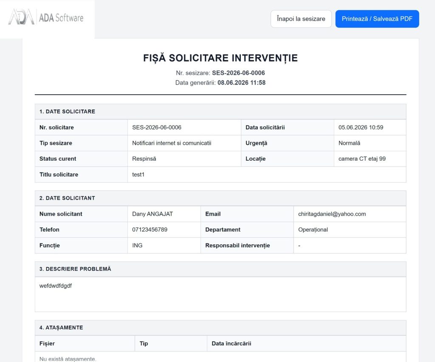Image resolution: width=435 pixels, height=362 pixels.
Task: Click the Urgență value Normală
Action: click(x=349, y=143)
